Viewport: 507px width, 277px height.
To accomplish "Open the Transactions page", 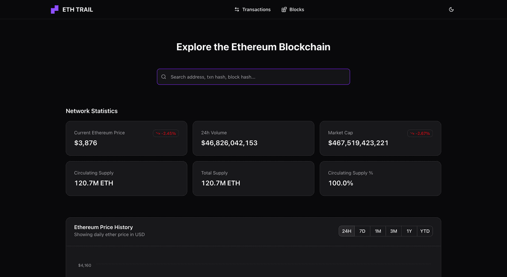I will click(x=256, y=9).
